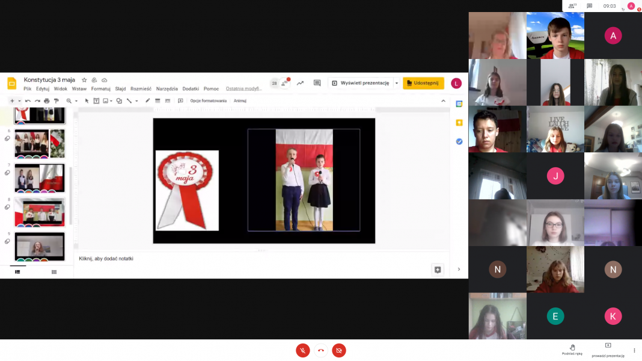Viewport: 642px width, 361px height.
Task: Click the paint format roller icon
Action: 56,101
